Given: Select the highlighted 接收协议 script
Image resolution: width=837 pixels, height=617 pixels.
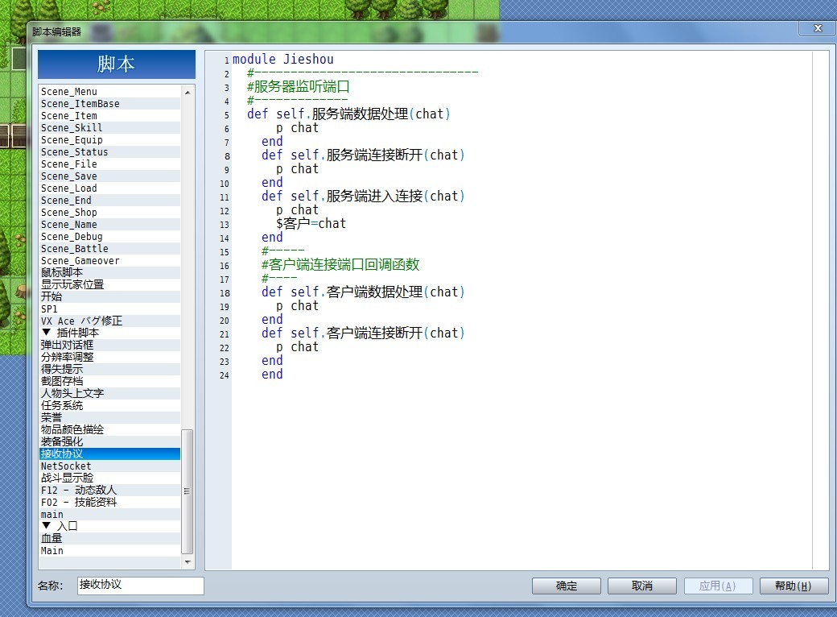Looking at the screenshot, I should (110, 454).
